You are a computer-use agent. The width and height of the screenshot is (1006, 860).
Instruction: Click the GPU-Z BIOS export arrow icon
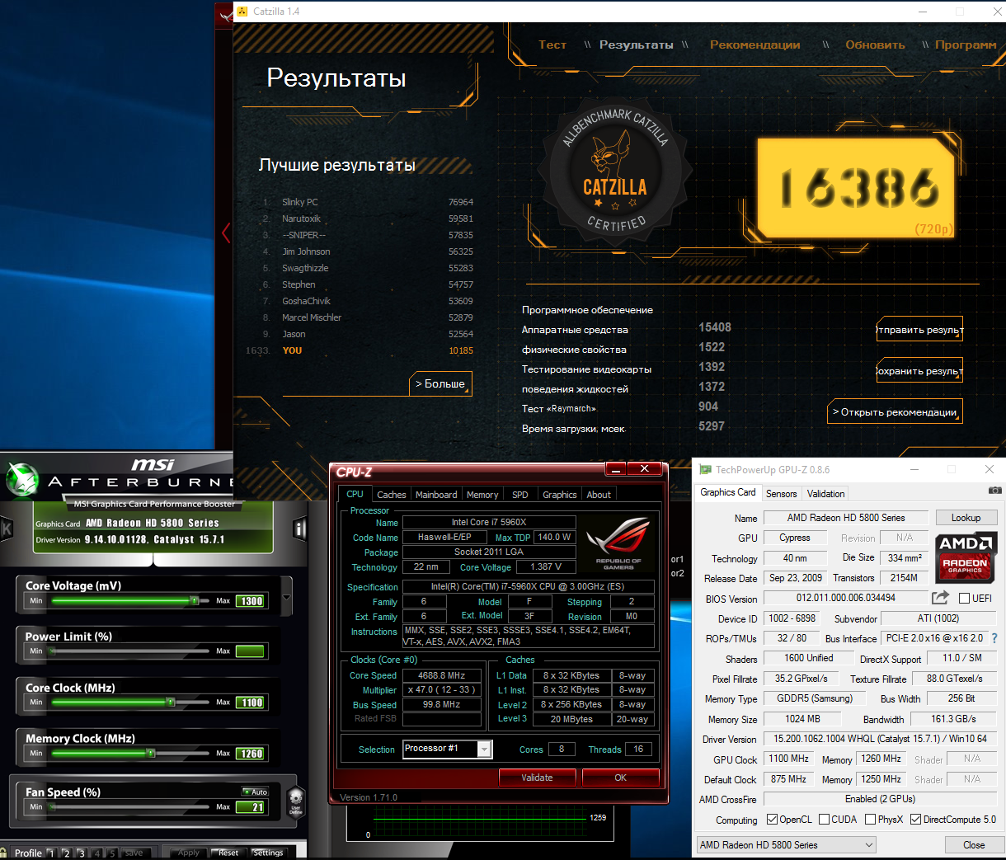(x=940, y=598)
